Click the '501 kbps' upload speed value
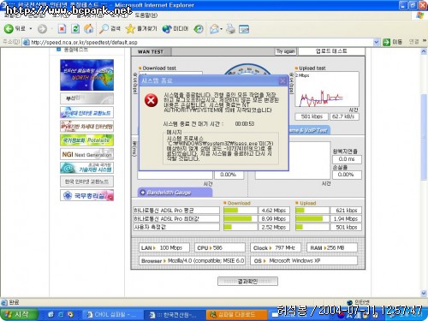 click(x=312, y=116)
